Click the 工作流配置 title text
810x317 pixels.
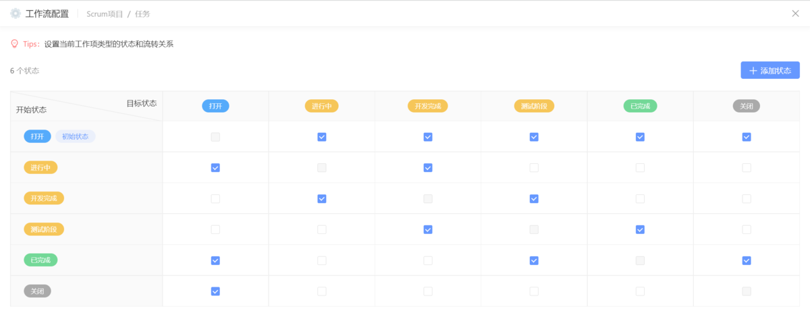(x=47, y=13)
